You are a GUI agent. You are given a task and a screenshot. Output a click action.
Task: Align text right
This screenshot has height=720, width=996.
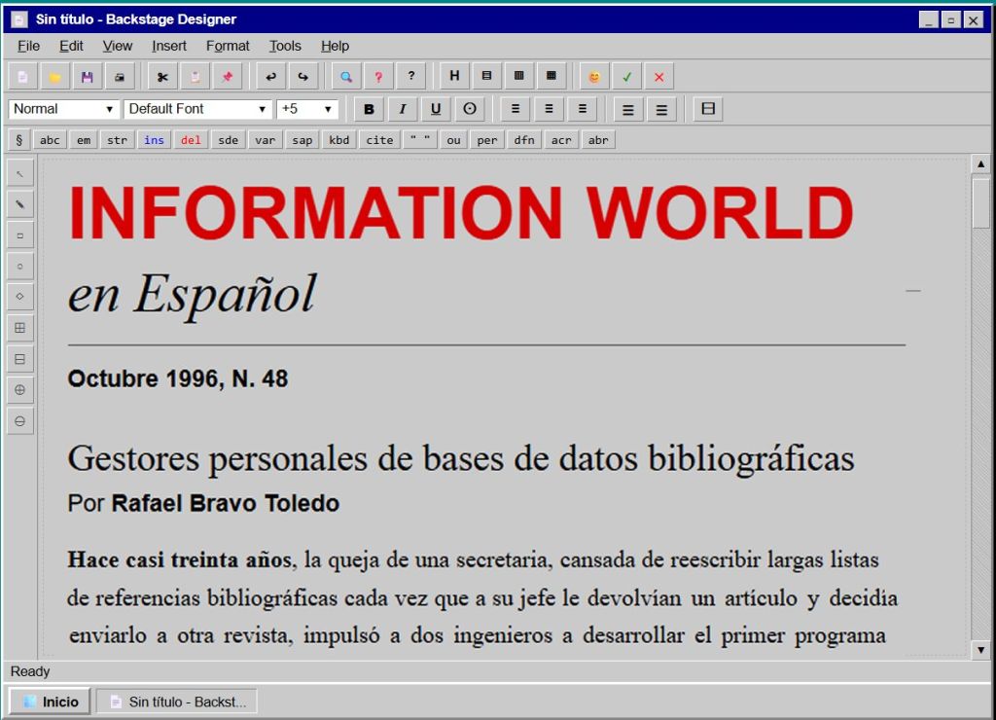583,109
